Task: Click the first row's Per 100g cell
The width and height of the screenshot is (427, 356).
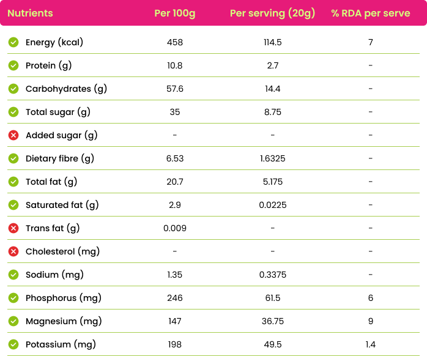Action: point(174,42)
